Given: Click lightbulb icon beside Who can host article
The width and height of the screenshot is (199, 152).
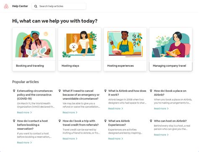Looking at the screenshot, I should [151, 121].
